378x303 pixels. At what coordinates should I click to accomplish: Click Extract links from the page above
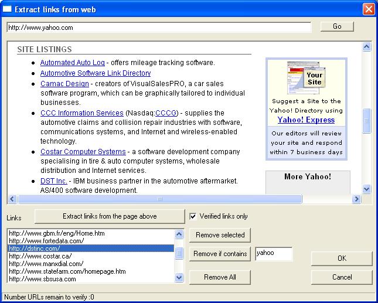(110, 216)
